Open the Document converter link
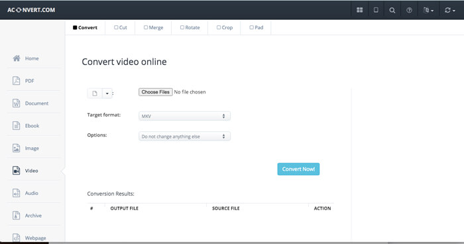Image resolution: width=464 pixels, height=244 pixels. point(36,103)
